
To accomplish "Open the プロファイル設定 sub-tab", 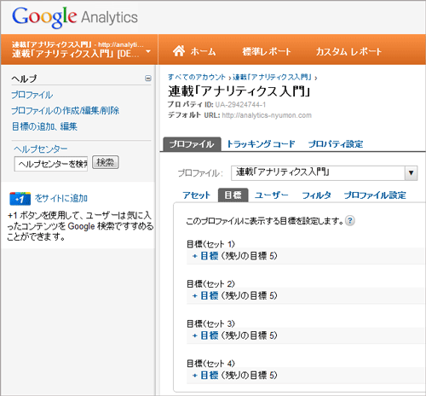I will (375, 195).
